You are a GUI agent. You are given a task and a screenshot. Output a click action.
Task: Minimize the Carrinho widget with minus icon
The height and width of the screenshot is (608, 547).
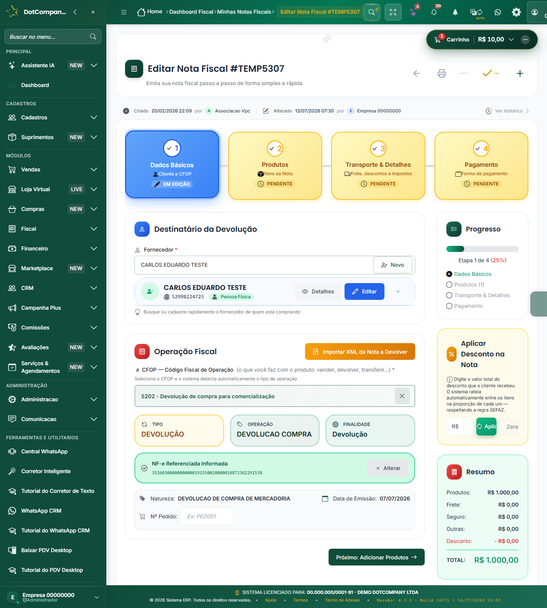tap(525, 40)
